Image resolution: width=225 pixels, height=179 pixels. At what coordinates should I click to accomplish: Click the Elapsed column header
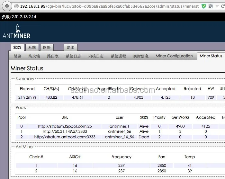27,89
